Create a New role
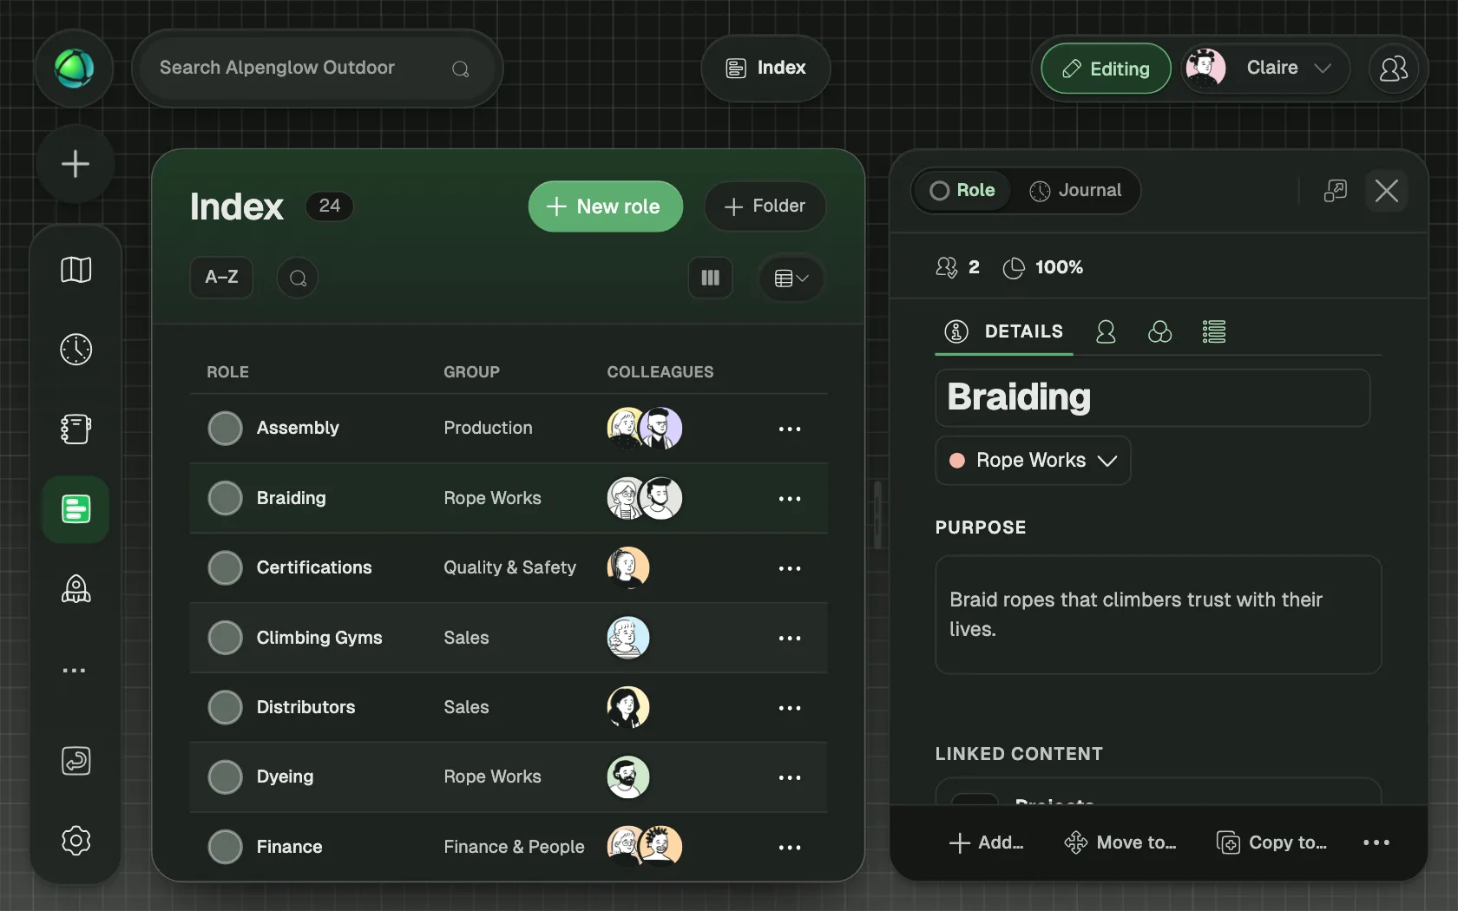Screen dimensions: 1458x911 [x=605, y=206]
